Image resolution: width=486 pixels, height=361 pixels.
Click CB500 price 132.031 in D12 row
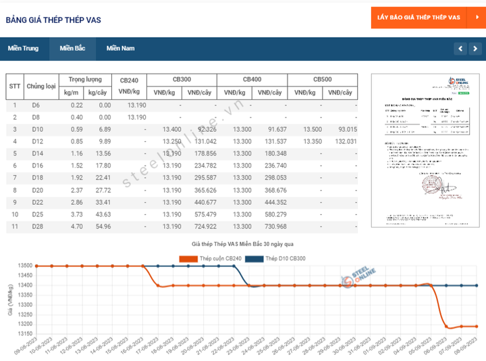pos(346,141)
